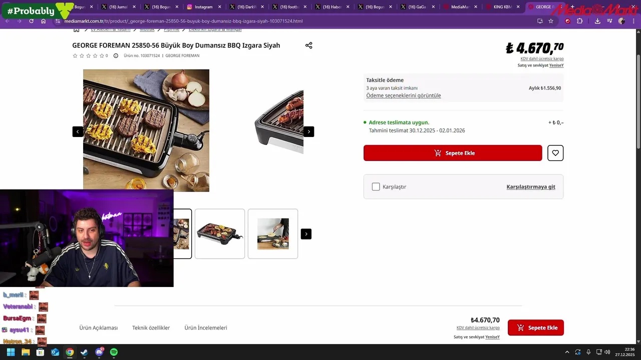641x360 pixels.
Task: Add the grill to wishlist with heart icon
Action: point(555,153)
